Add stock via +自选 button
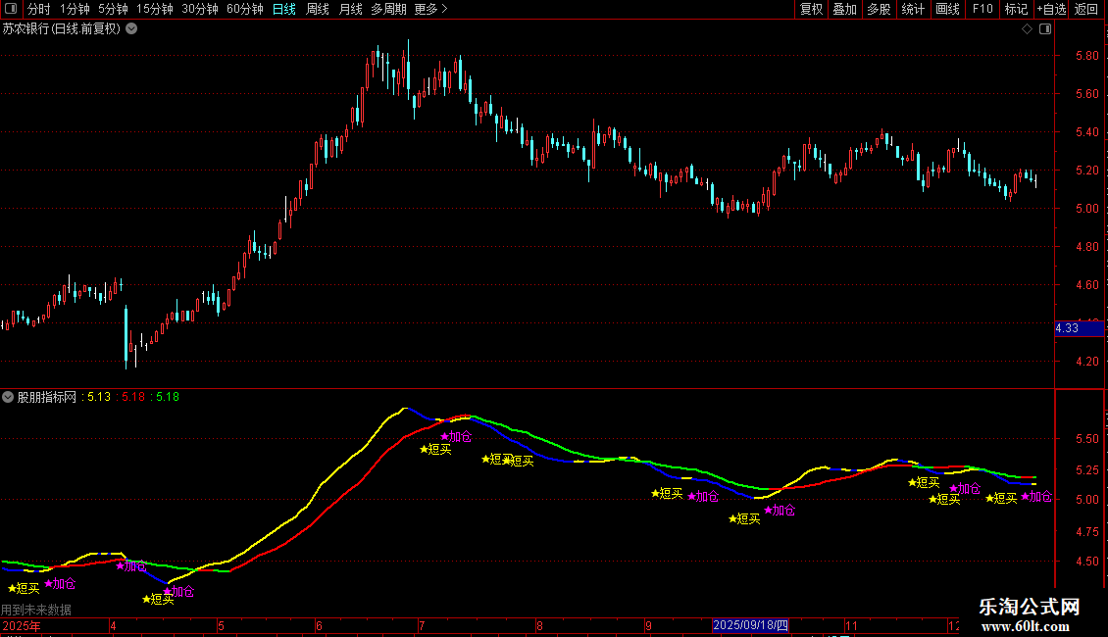This screenshot has height=637, width=1108. 1051,9
